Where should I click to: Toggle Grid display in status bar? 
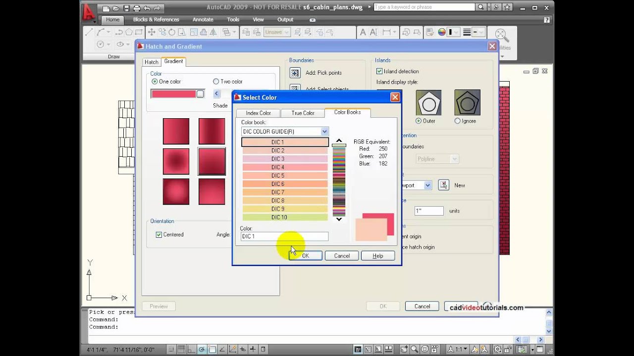(182, 350)
